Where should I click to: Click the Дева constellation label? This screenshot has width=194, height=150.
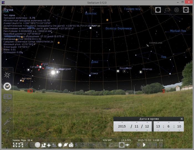[x=95, y=62]
